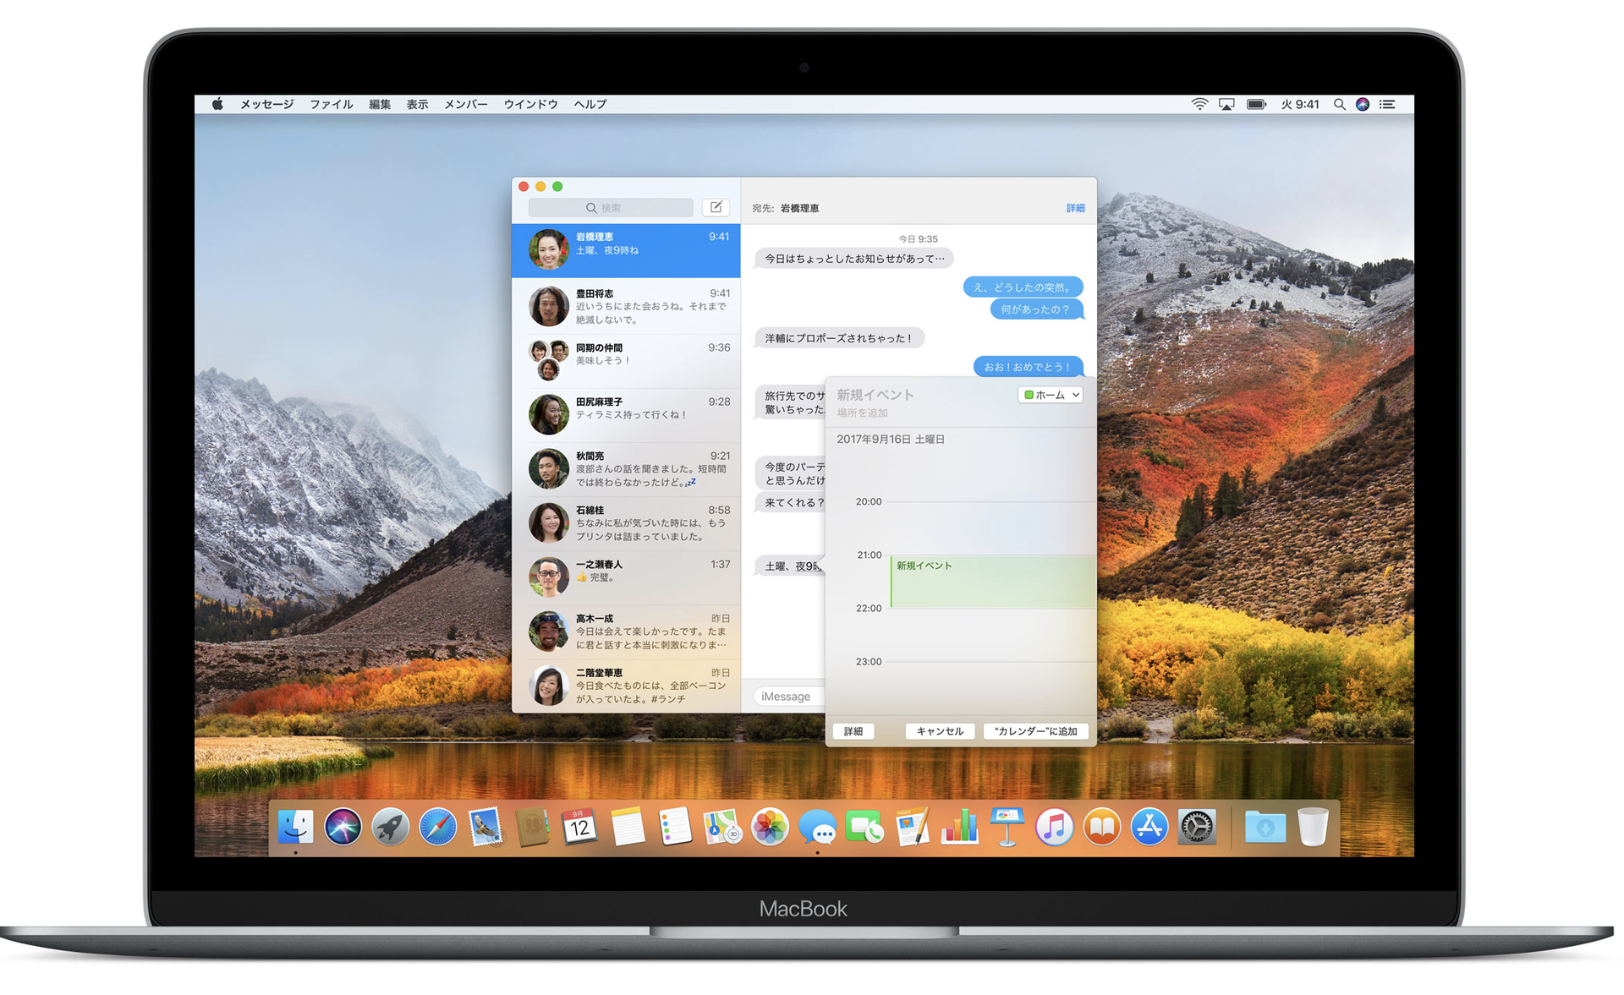Open メンバー menu
This screenshot has width=1624, height=995.
coord(466,104)
